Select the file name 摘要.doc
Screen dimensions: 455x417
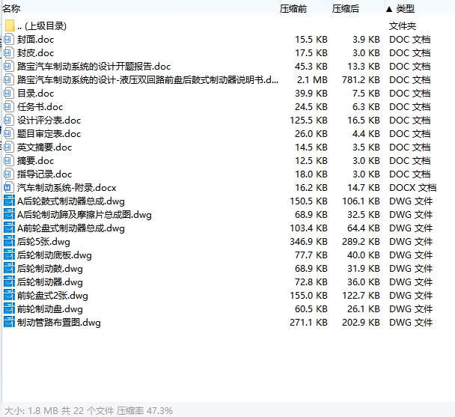[x=35, y=161]
